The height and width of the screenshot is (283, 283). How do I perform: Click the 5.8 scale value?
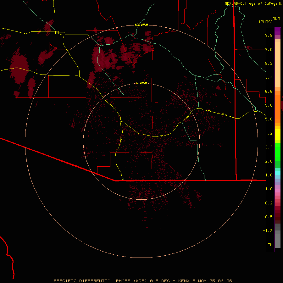(x=269, y=105)
